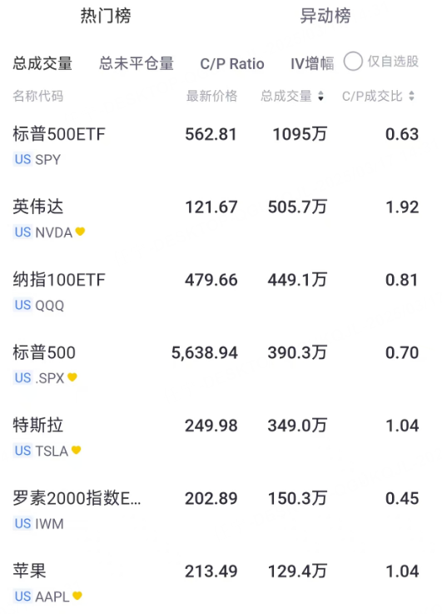This screenshot has height=614, width=442.
Task: Open the 标普500ETF row
Action: click(x=216, y=146)
